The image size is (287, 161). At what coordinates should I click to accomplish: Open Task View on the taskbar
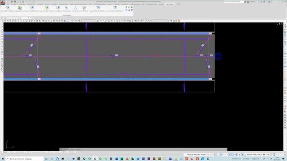coord(52,159)
